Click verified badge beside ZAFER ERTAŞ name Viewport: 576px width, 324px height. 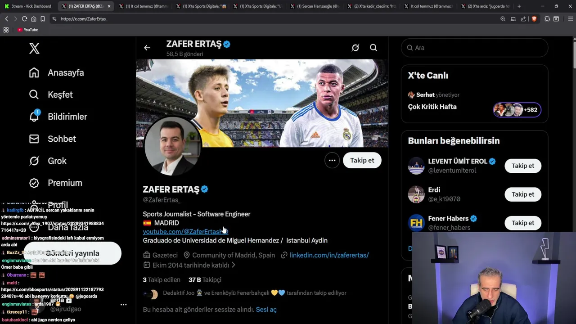[x=204, y=189]
